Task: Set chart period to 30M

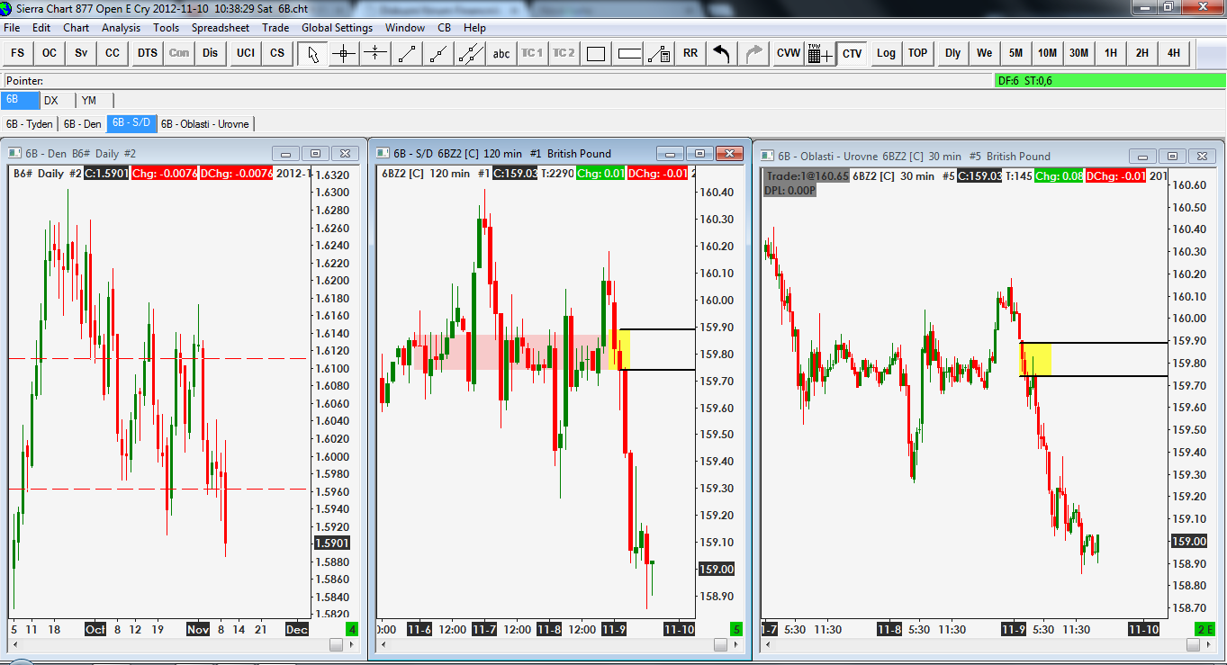Action: click(x=1079, y=53)
